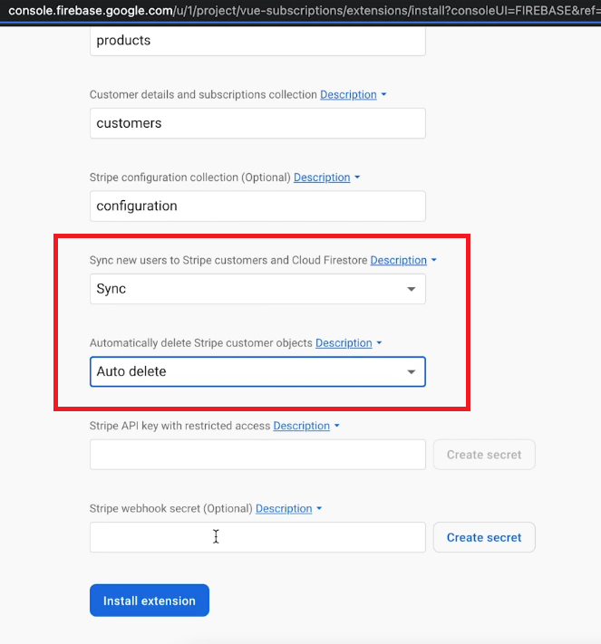
Task: Open Description link for Customer details collection
Action: [348, 94]
